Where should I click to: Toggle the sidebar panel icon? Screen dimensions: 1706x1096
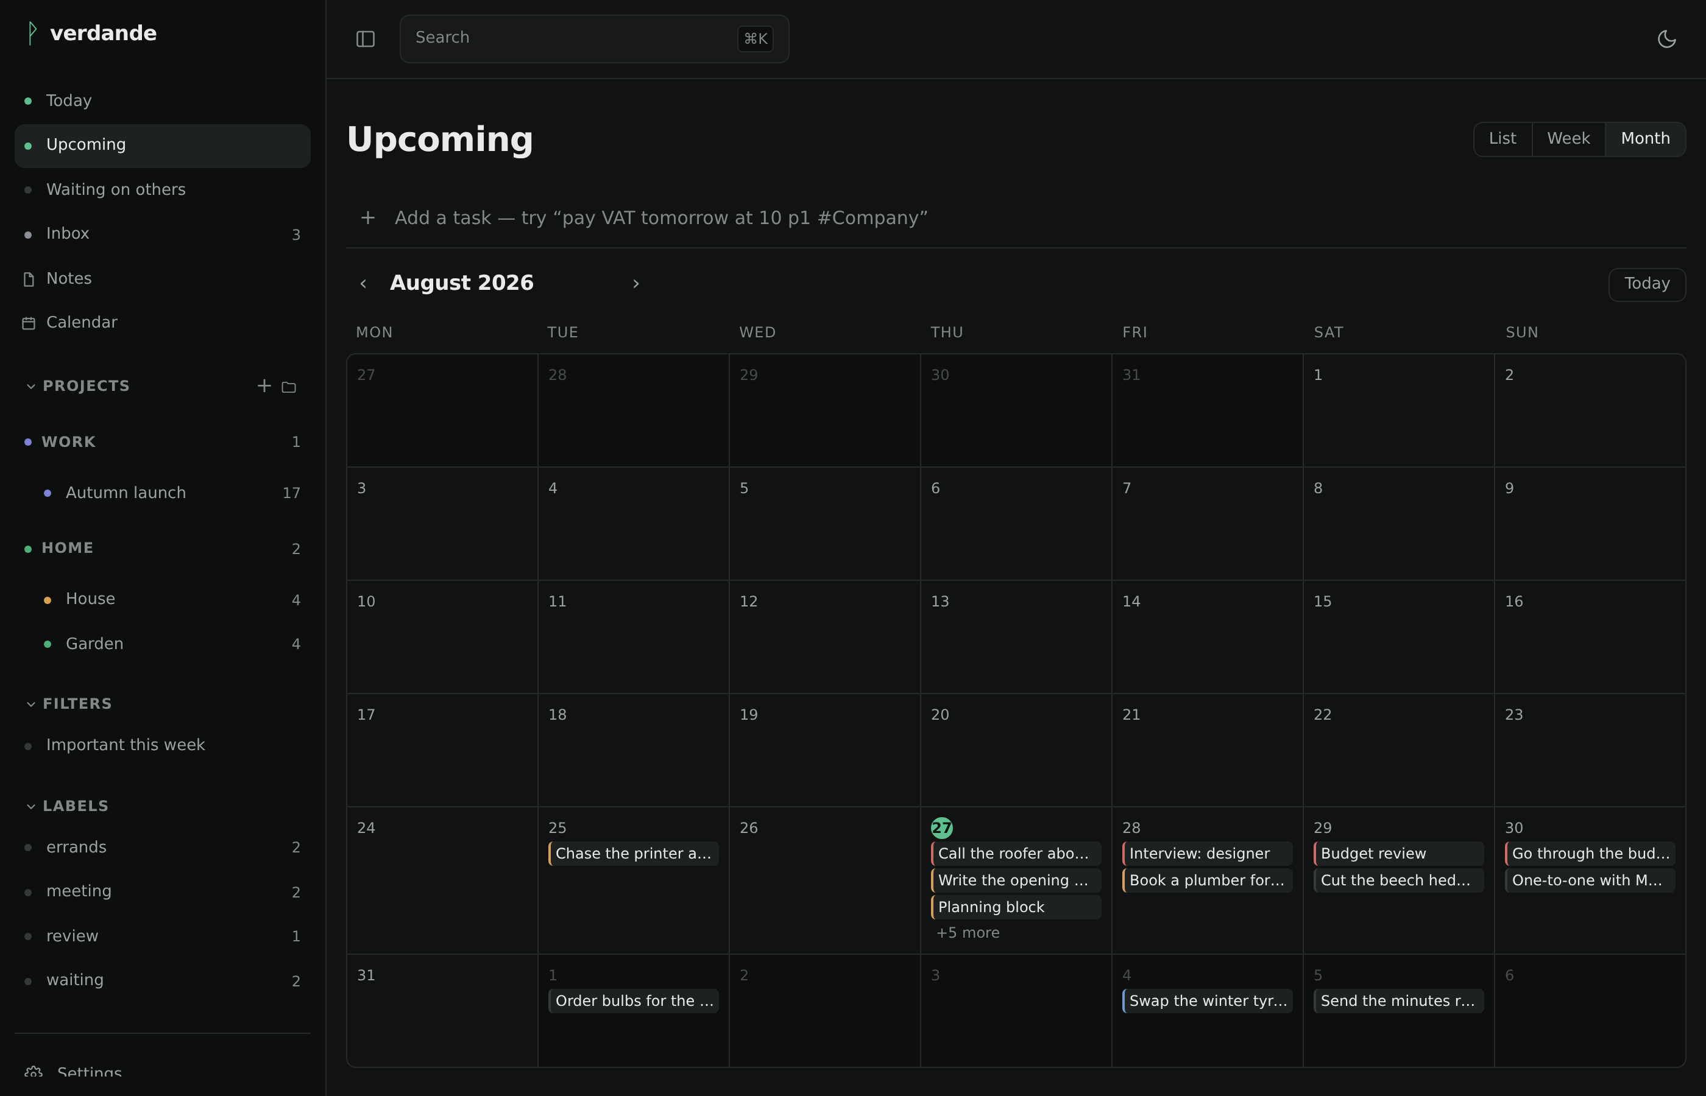tap(365, 39)
